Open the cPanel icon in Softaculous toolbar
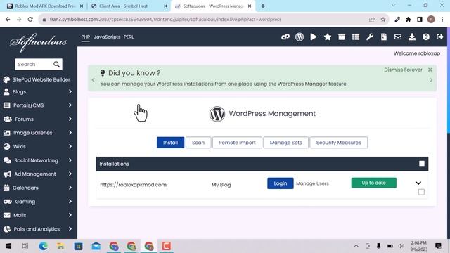 pyautogui.click(x=285, y=37)
